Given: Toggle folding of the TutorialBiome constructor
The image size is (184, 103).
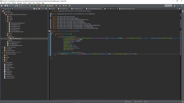Looking at the screenshot, I should [x=51, y=34].
